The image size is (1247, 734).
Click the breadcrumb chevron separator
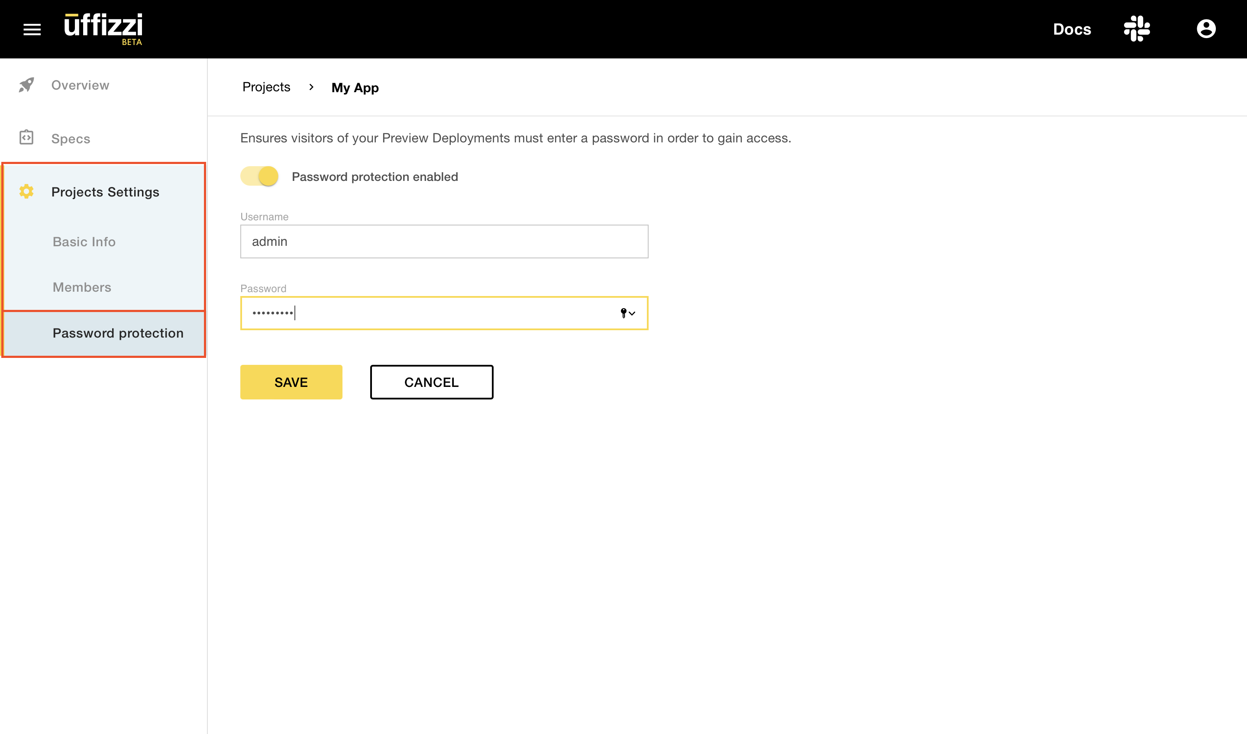click(311, 87)
